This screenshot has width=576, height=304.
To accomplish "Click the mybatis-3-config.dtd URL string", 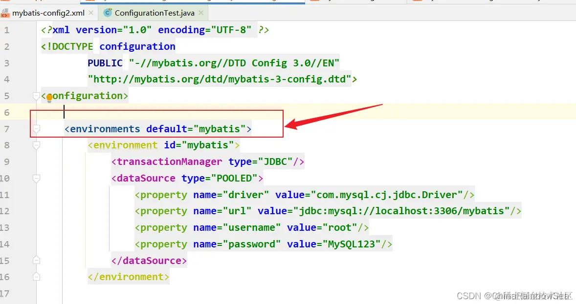I will pyautogui.click(x=220, y=79).
